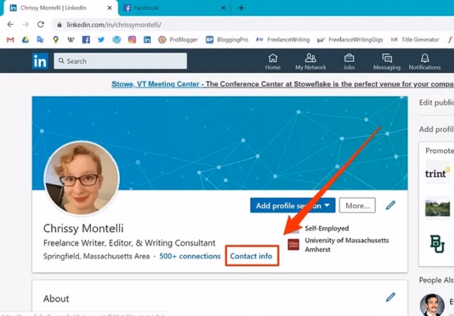Image resolution: width=454 pixels, height=316 pixels.
Task: Click the LinkedIn Search field
Action: coord(120,61)
